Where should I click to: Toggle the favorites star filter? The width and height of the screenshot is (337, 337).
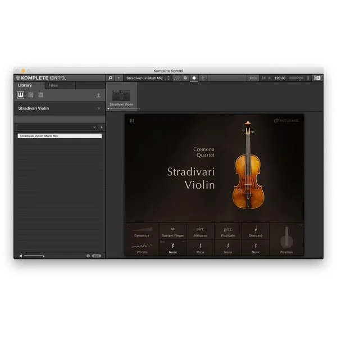[102, 127]
